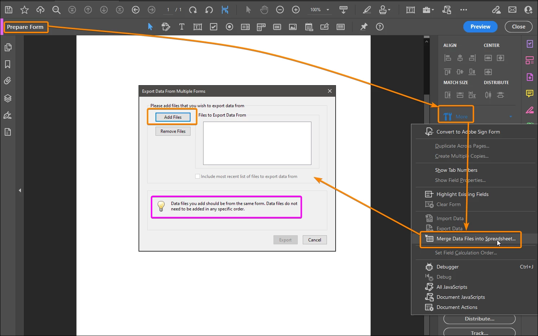Rotate page clockwise icon

point(193,10)
